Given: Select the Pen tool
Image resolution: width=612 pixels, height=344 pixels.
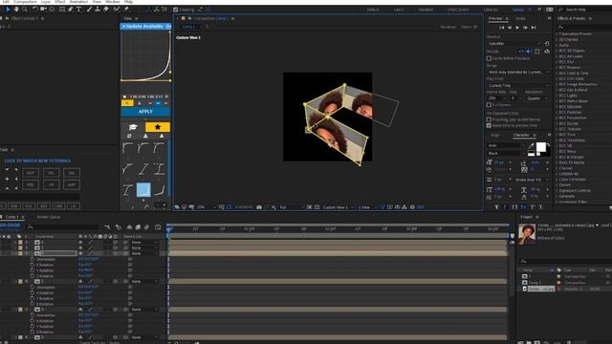Looking at the screenshot, I should click(70, 9).
